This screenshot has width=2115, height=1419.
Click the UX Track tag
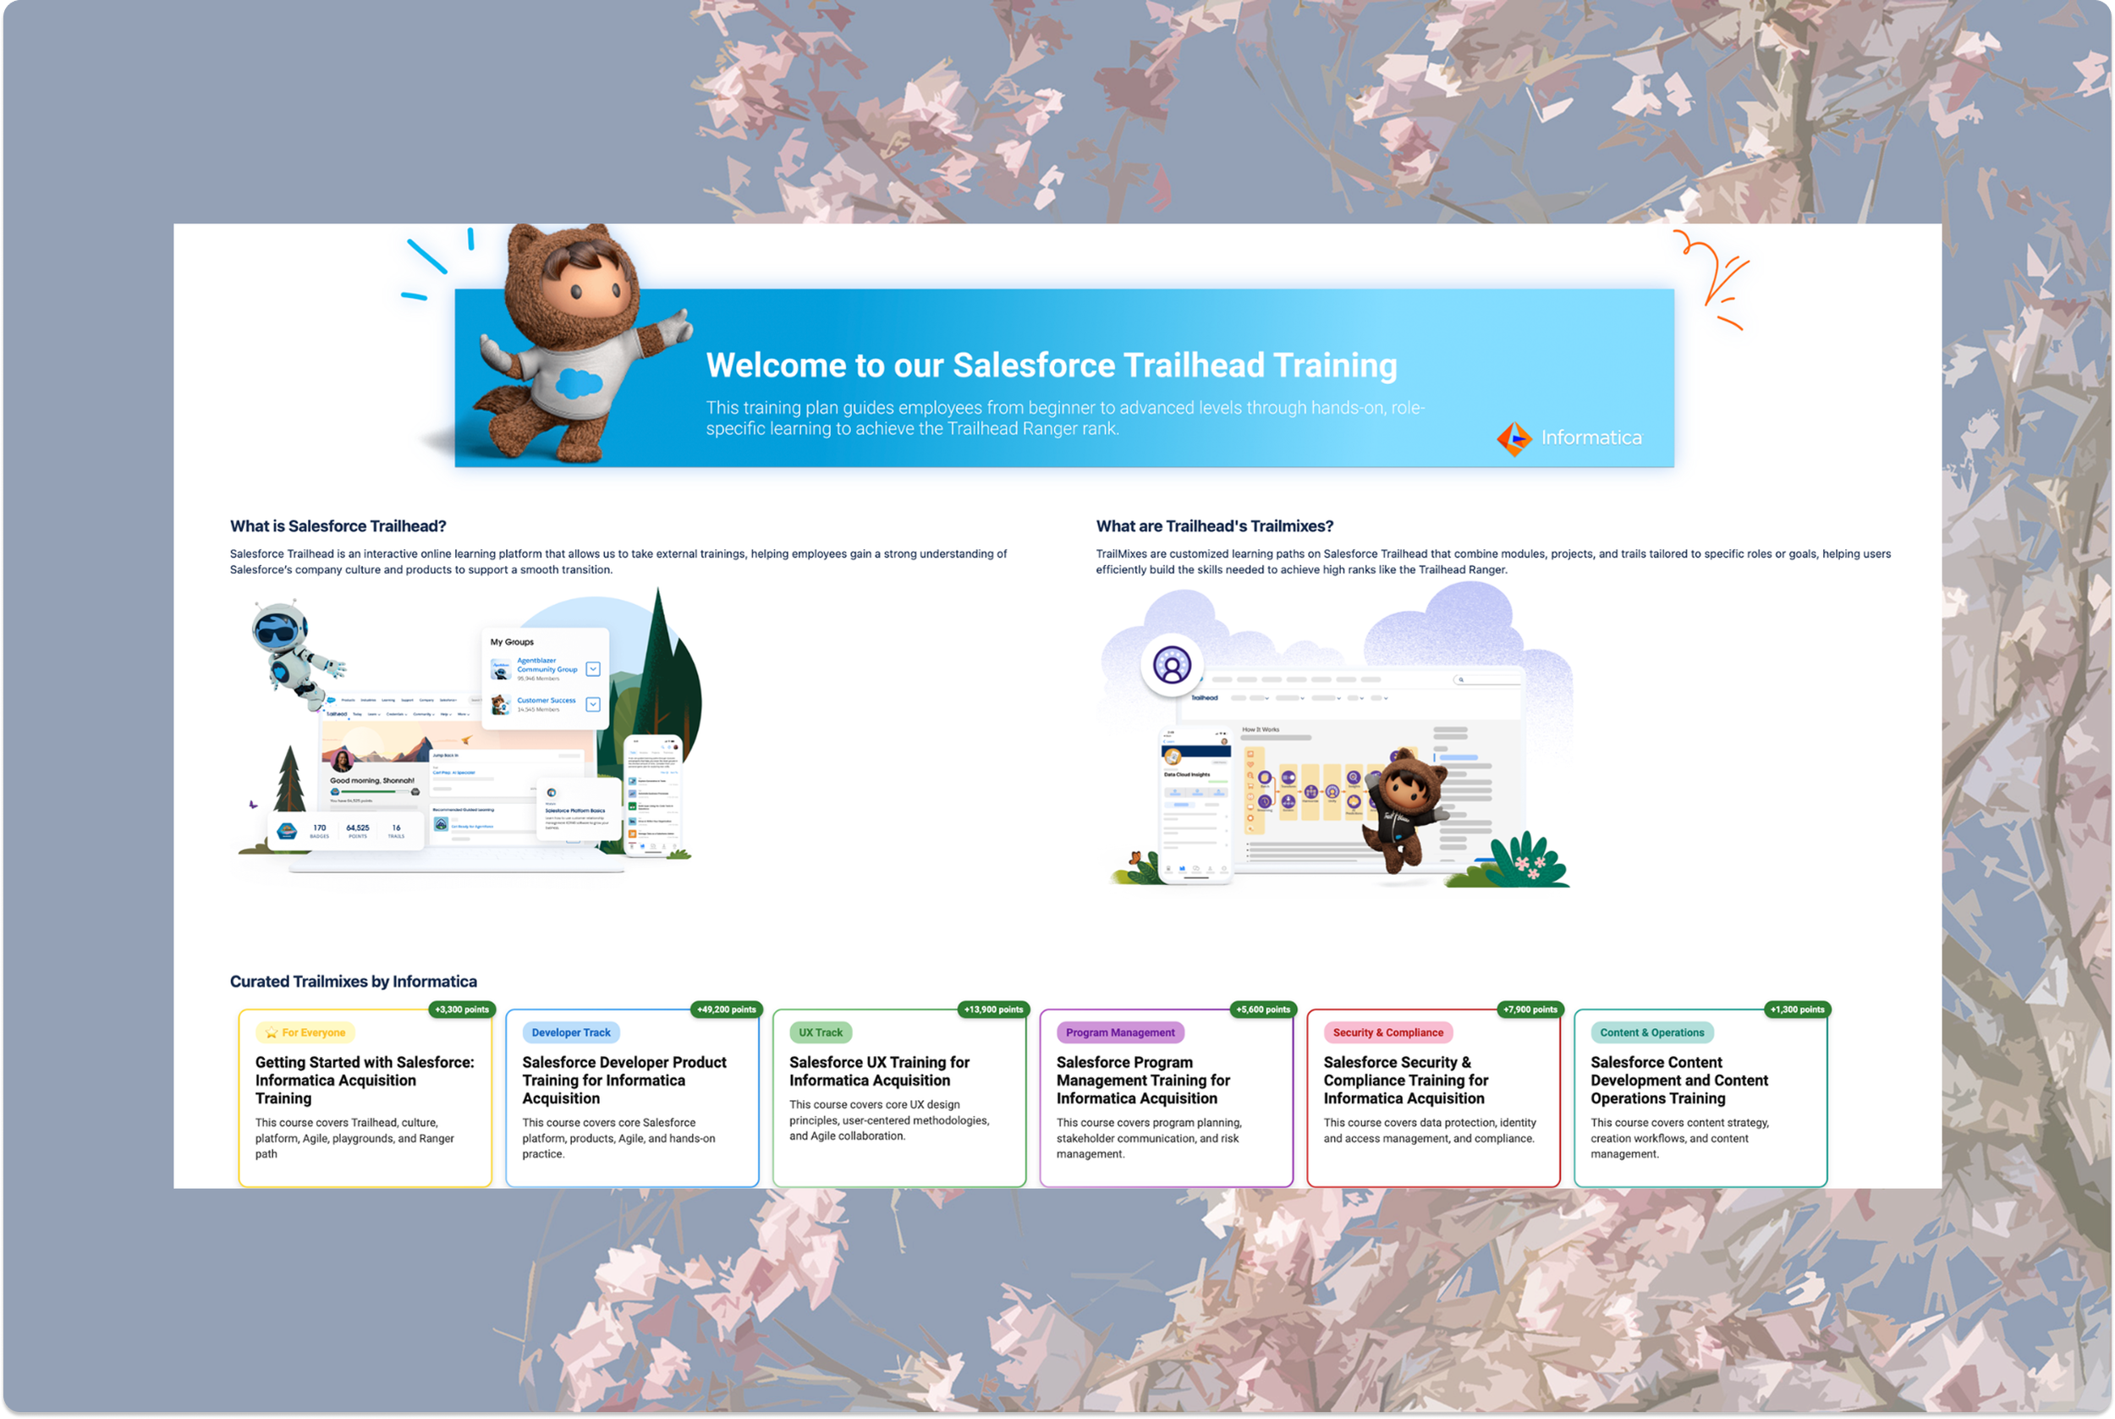(x=821, y=1032)
